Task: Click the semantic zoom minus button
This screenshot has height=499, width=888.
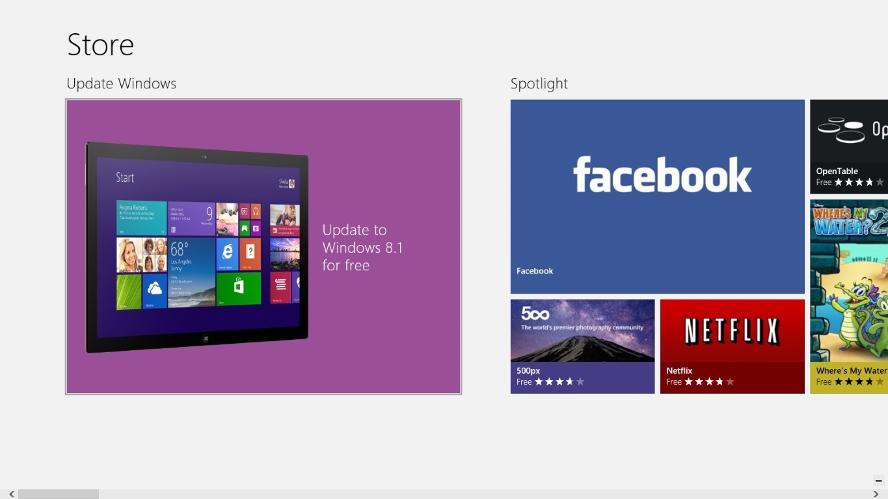Action: (878, 481)
